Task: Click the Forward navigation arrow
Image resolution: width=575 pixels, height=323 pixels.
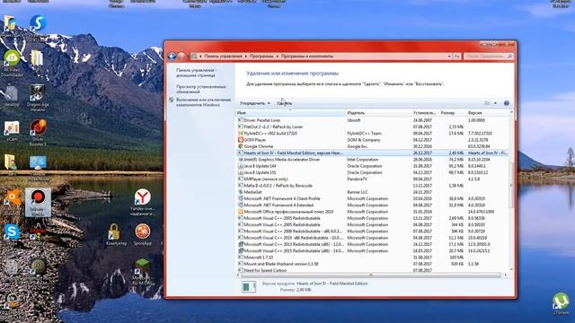Action: (x=181, y=56)
